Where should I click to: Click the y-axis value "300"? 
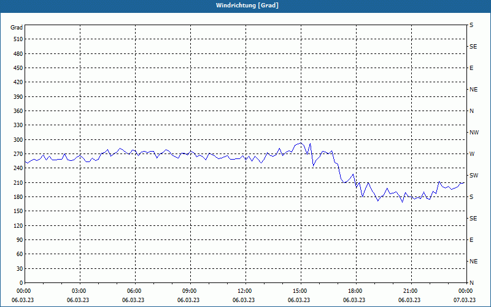18,139
